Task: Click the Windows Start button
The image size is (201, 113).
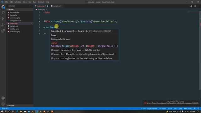Action: tap(2, 111)
